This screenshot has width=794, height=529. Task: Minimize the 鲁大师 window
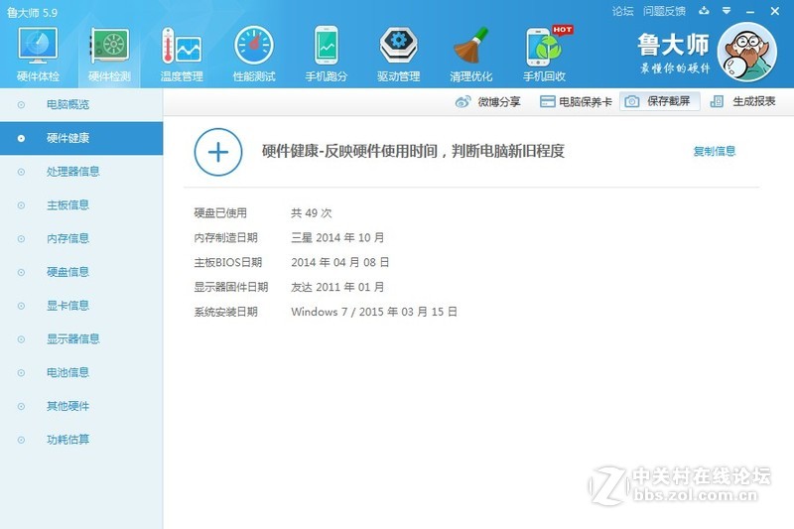tap(750, 12)
